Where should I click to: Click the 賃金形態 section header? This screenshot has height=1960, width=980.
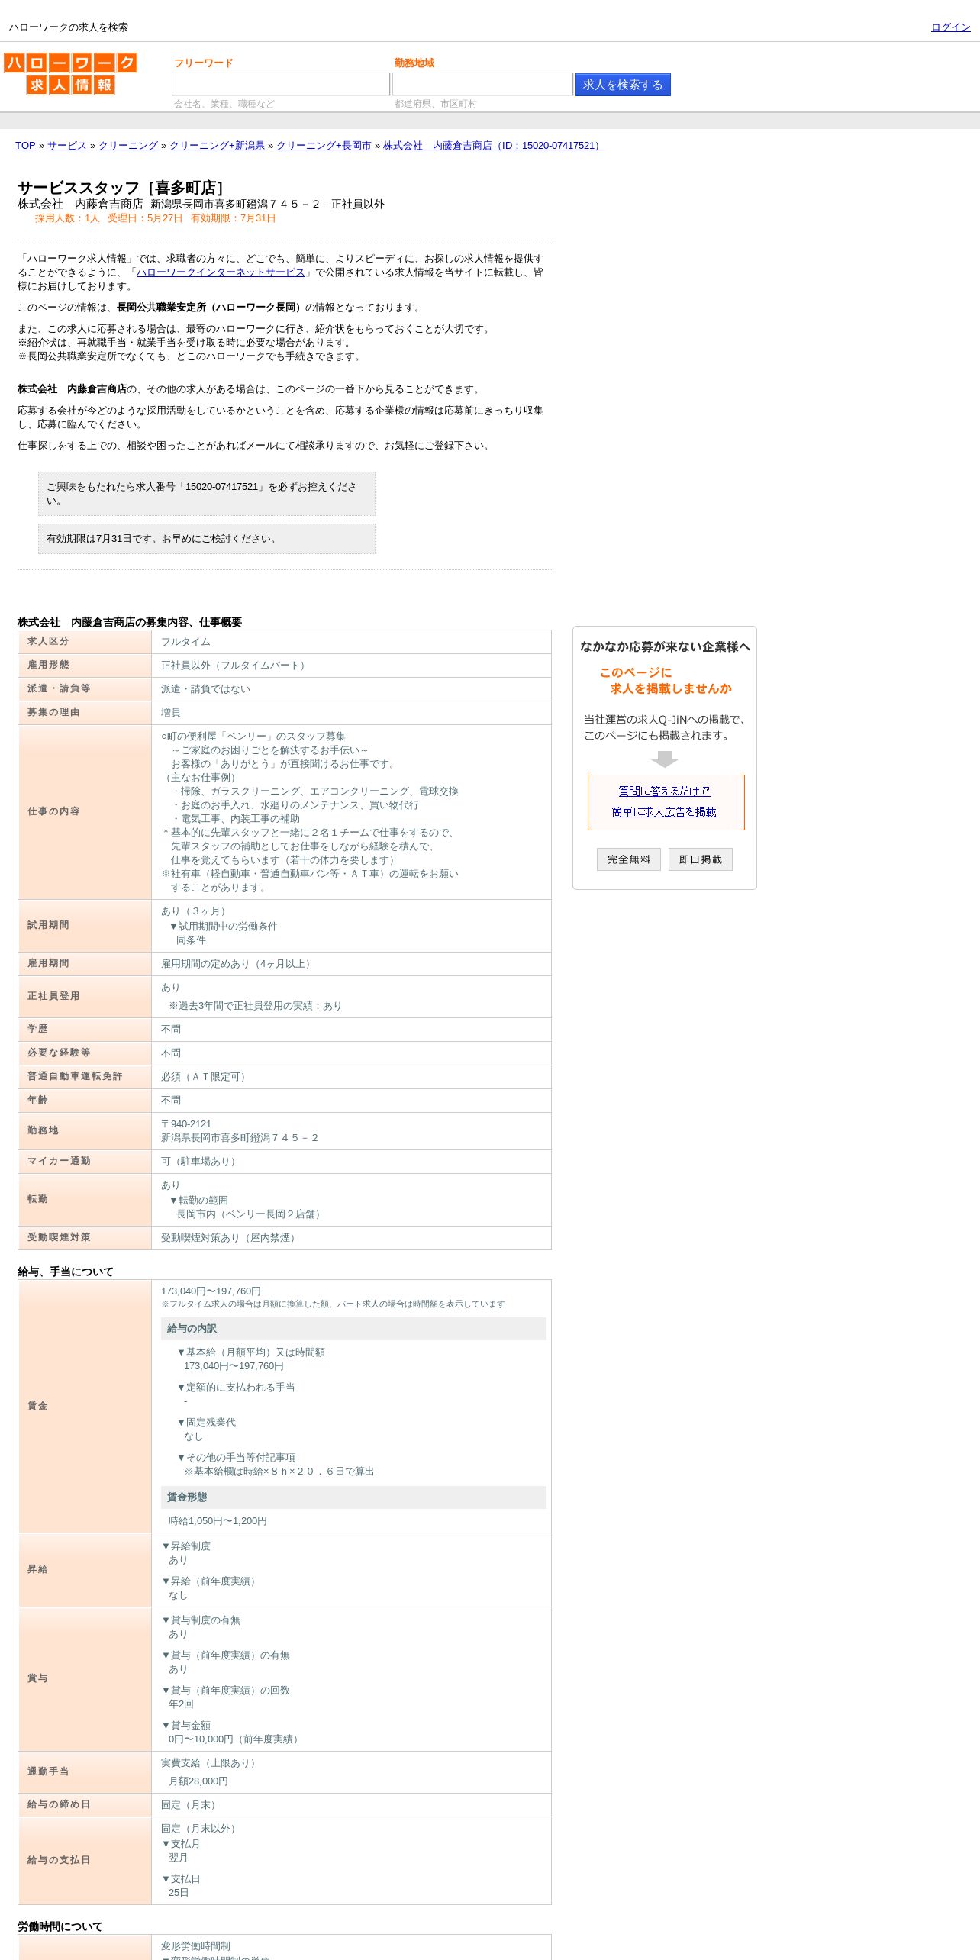[353, 1497]
